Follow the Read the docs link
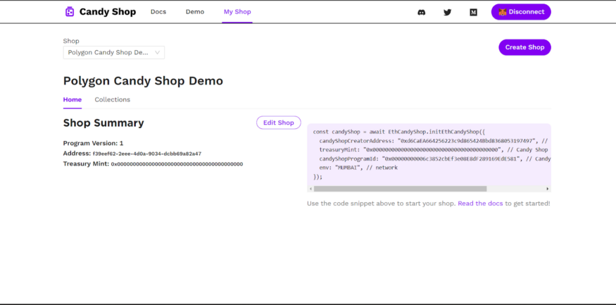The width and height of the screenshot is (616, 305). pos(480,204)
